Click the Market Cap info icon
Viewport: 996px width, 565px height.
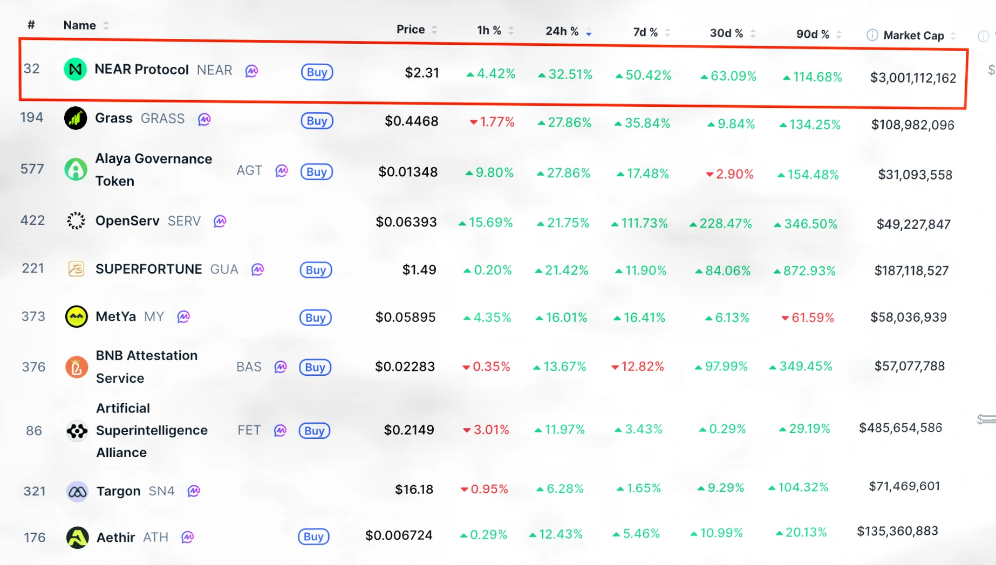(872, 35)
